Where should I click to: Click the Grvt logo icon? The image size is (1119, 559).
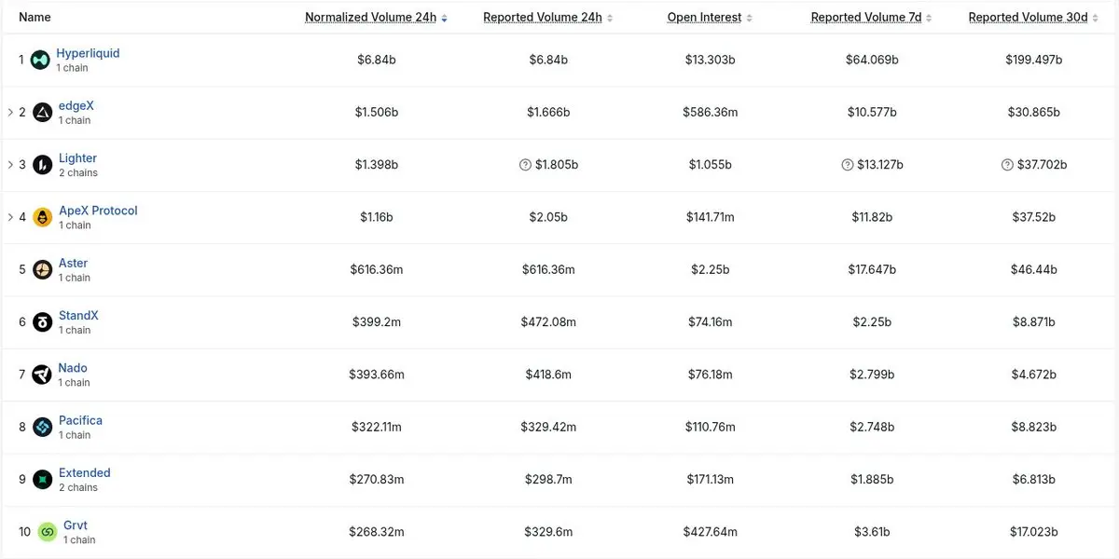[47, 532]
